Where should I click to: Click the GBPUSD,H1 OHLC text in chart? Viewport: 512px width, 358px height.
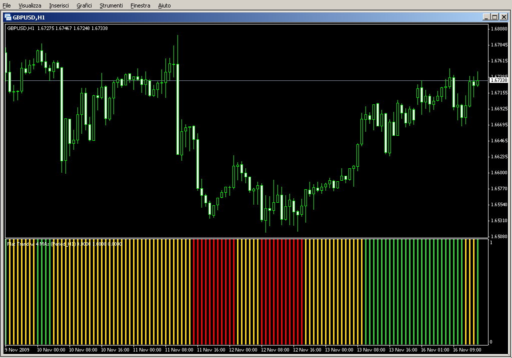tap(57, 28)
